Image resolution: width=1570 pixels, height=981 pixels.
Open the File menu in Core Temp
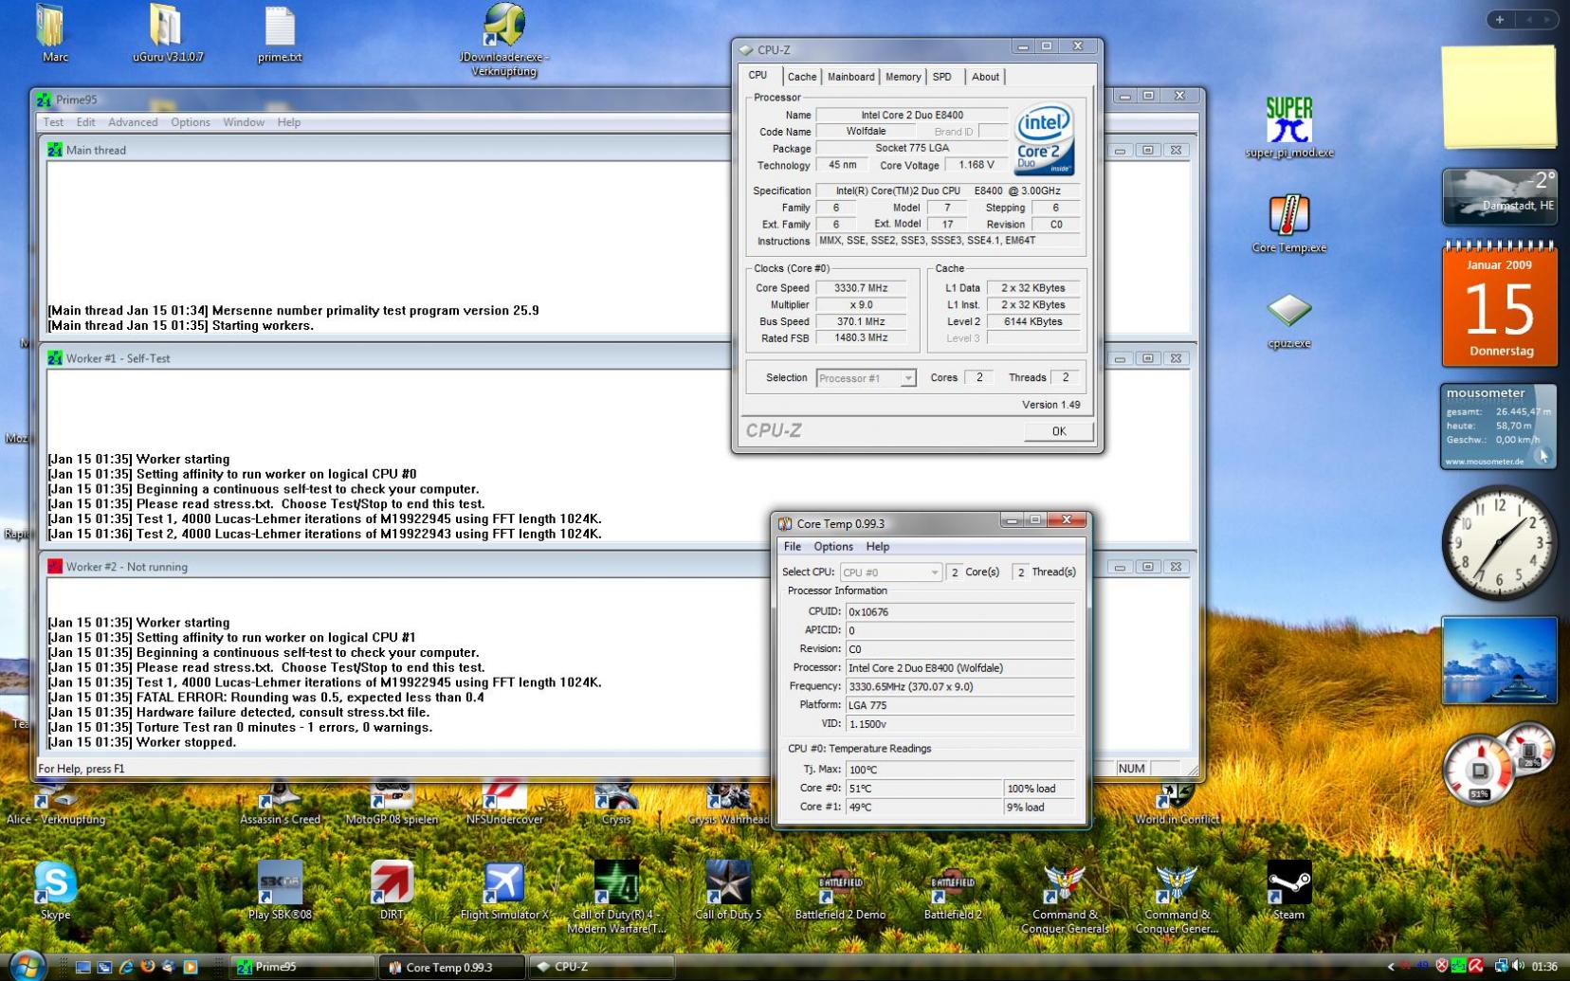coord(793,547)
